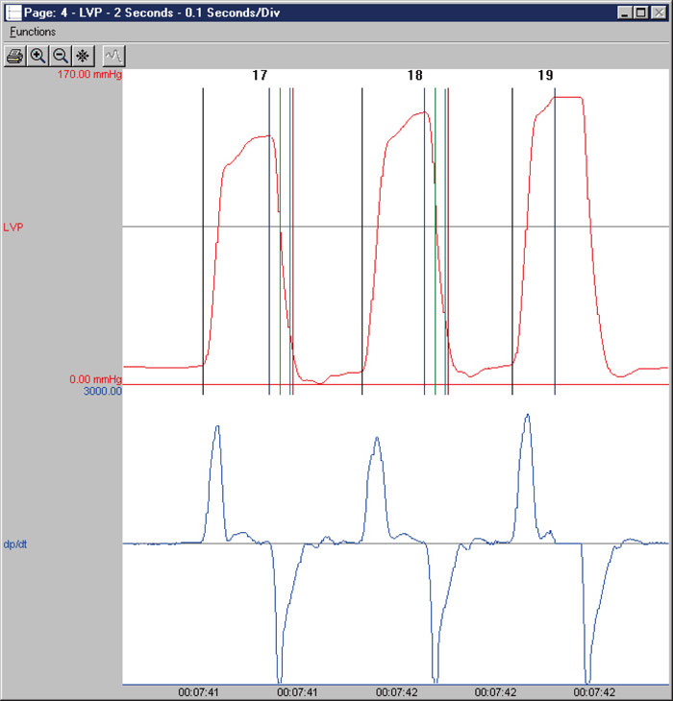Click the red LVP channel label
Image resolution: width=673 pixels, height=701 pixels.
(13, 228)
